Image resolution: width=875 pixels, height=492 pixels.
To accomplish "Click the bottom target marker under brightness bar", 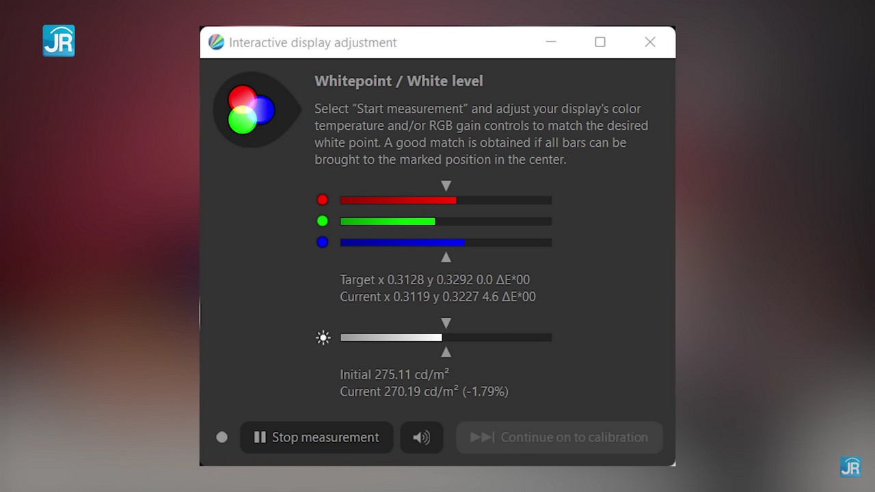I will coord(446,352).
